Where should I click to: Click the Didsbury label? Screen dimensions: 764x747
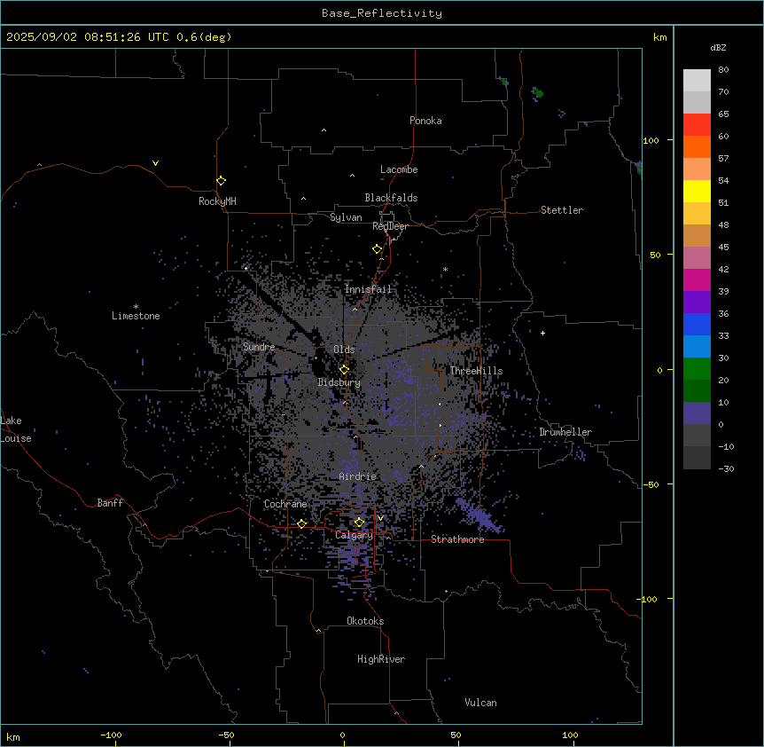(339, 382)
